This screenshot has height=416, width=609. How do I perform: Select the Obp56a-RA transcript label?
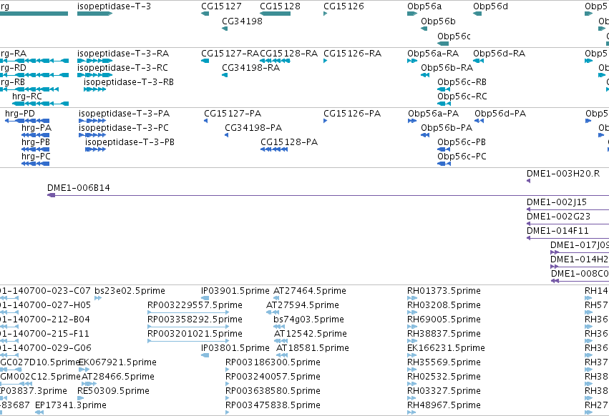coord(433,53)
